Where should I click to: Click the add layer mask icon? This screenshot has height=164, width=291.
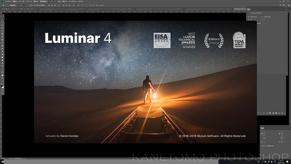270,113
